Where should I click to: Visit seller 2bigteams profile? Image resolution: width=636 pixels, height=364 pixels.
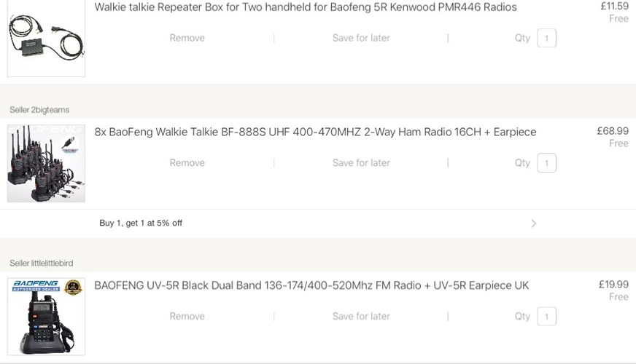(39, 110)
